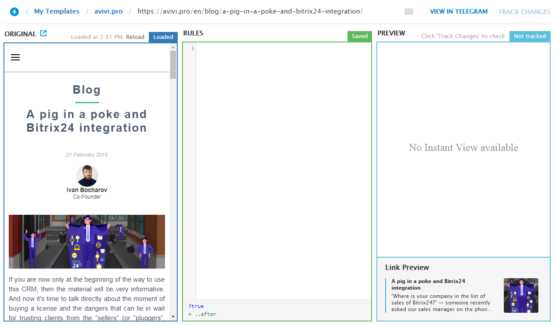Click the RULES panel heading
The image size is (555, 325).
coord(193,33)
